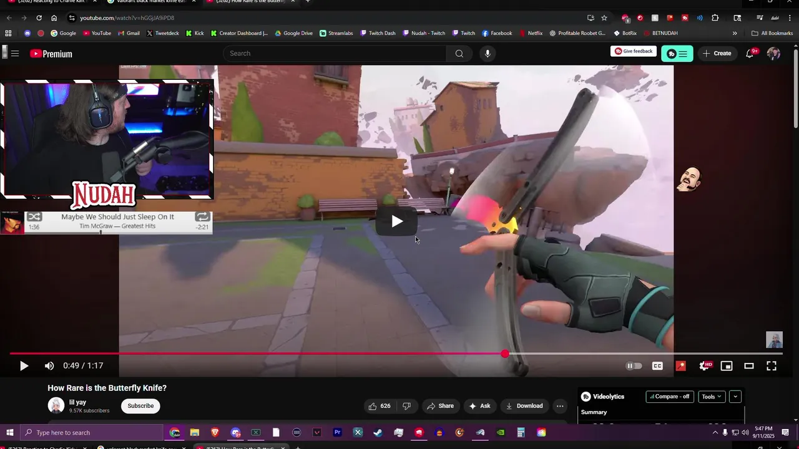Toggle the autoplay switch in the player
The width and height of the screenshot is (799, 449).
tap(634, 366)
